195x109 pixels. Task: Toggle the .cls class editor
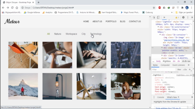(x=185, y=69)
